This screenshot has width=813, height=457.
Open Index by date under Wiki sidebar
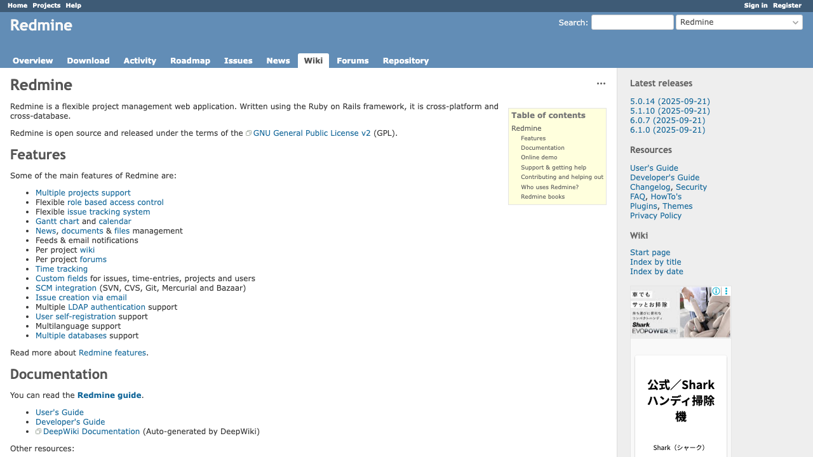click(656, 271)
